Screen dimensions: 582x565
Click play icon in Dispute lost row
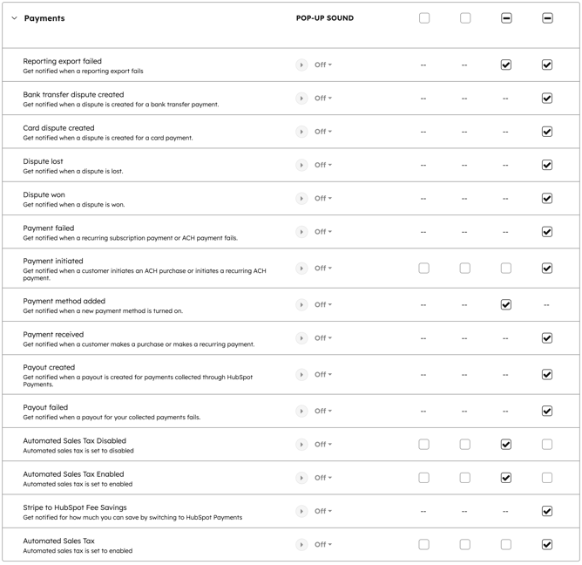(301, 165)
